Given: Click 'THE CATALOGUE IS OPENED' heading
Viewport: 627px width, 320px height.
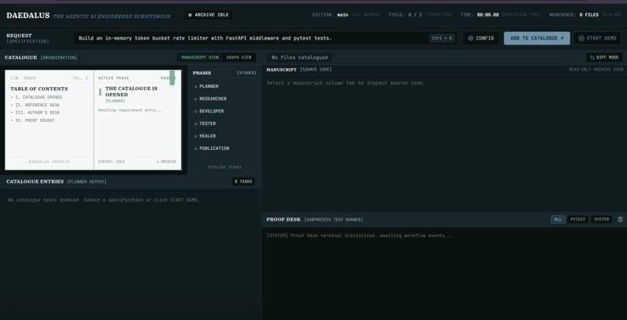Looking at the screenshot, I should pos(131,92).
